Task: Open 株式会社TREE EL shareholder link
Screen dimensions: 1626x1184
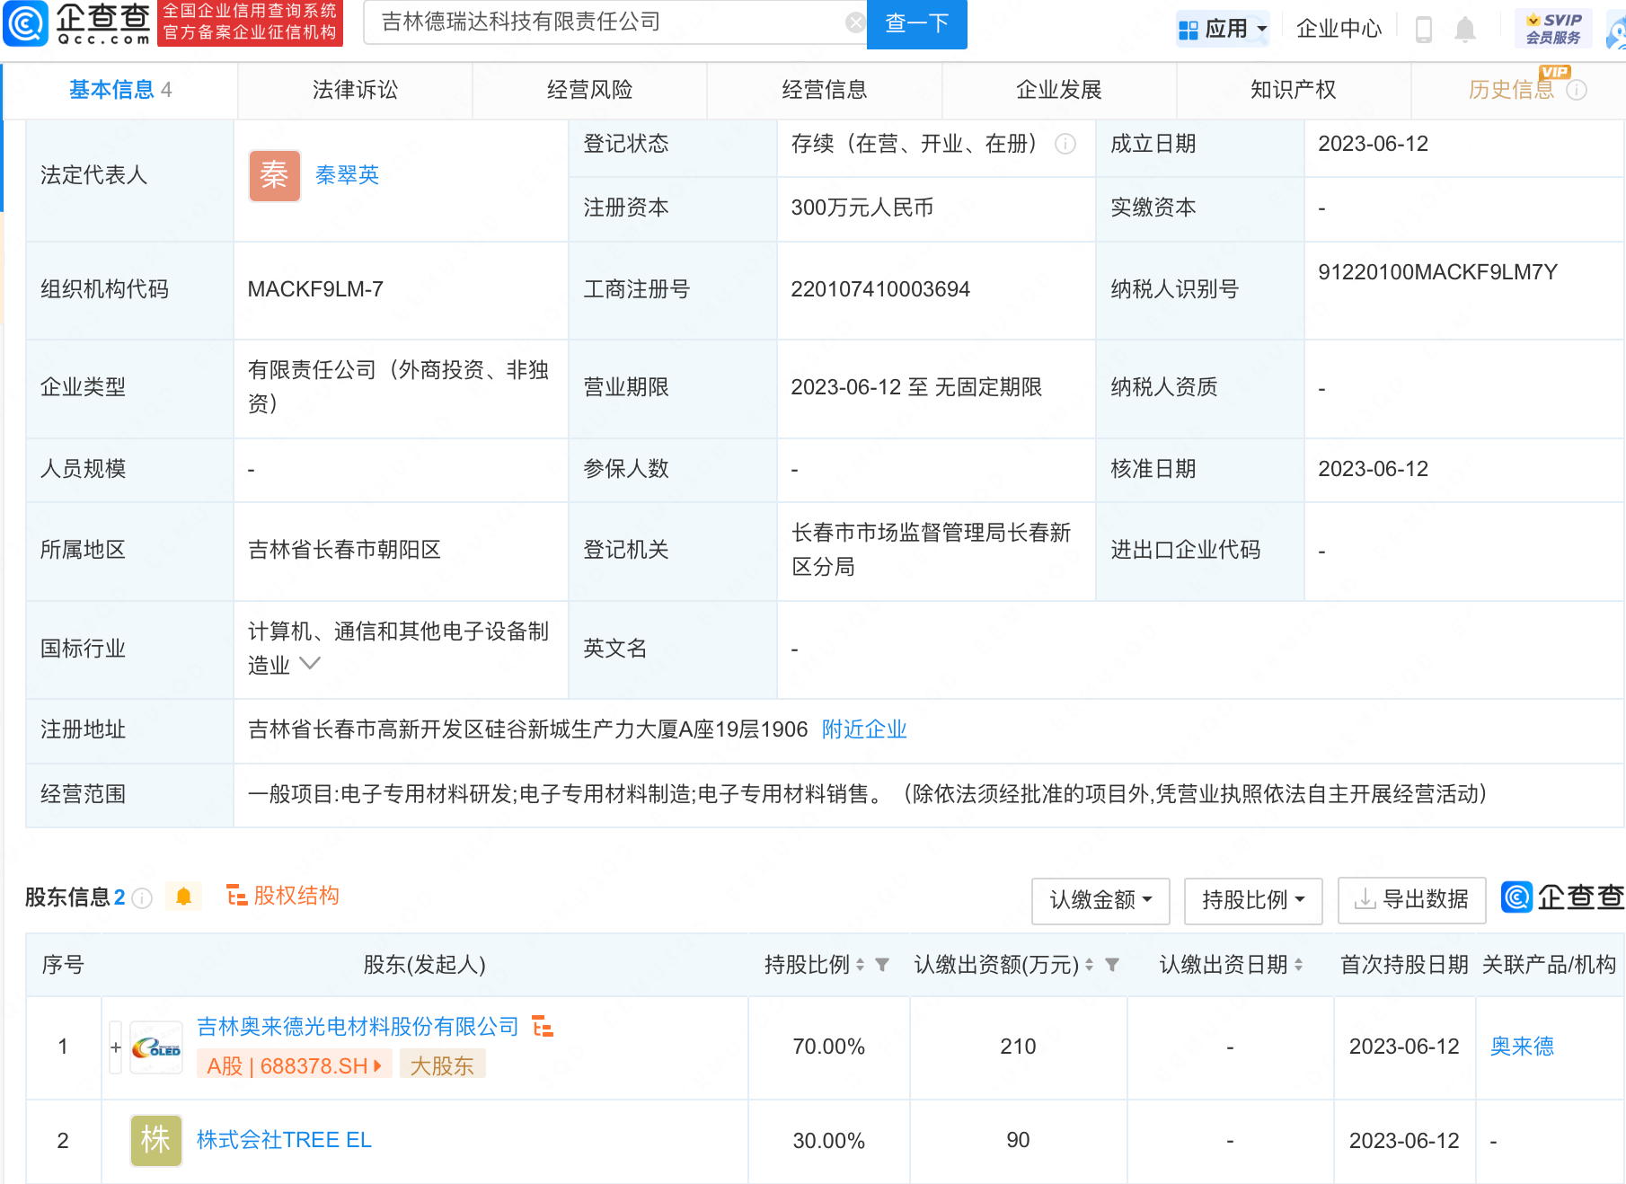Action: point(284,1140)
